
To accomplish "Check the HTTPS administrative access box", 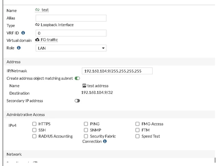I will pyautogui.click(x=34, y=124).
